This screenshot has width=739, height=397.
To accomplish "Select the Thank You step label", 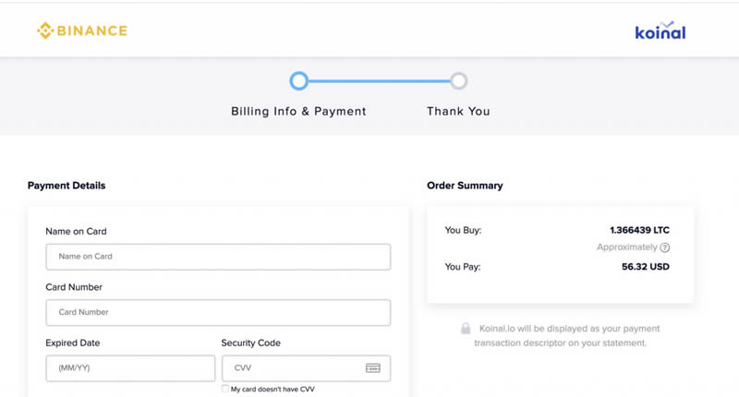I will click(x=458, y=111).
